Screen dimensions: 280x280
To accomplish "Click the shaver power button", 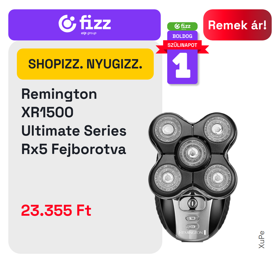I will [x=192, y=203].
